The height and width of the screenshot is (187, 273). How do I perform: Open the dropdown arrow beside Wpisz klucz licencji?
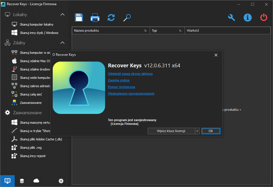(x=197, y=131)
